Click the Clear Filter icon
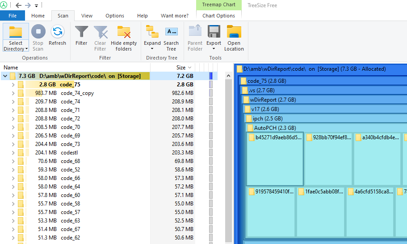 tap(100, 32)
